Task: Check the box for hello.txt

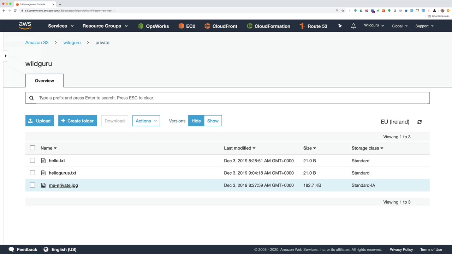Action: pos(32,161)
